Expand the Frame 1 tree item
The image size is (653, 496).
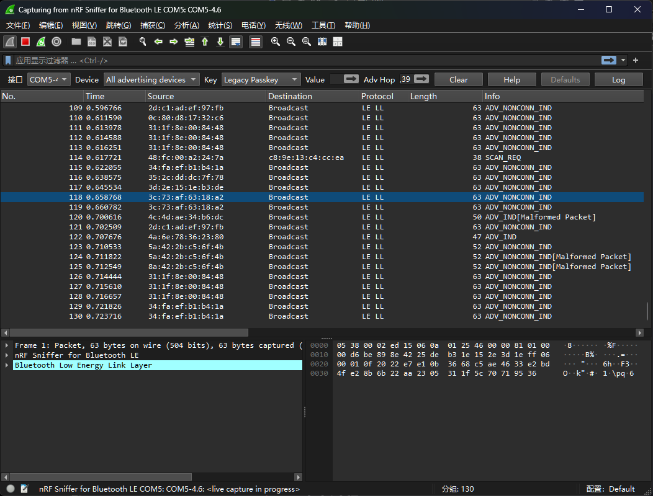[7, 345]
